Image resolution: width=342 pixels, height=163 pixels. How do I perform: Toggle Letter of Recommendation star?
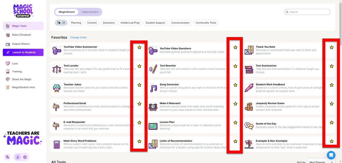click(235, 141)
